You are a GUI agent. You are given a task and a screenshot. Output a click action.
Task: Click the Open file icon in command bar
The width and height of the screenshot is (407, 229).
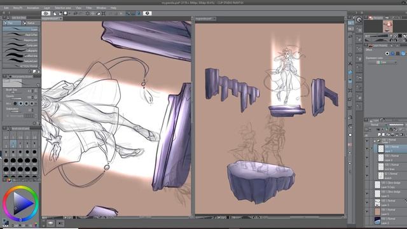tap(60, 13)
